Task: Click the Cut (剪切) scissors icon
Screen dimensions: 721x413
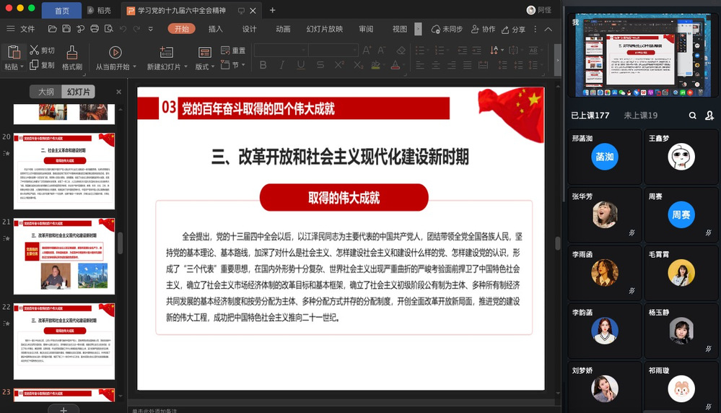Action: point(34,51)
